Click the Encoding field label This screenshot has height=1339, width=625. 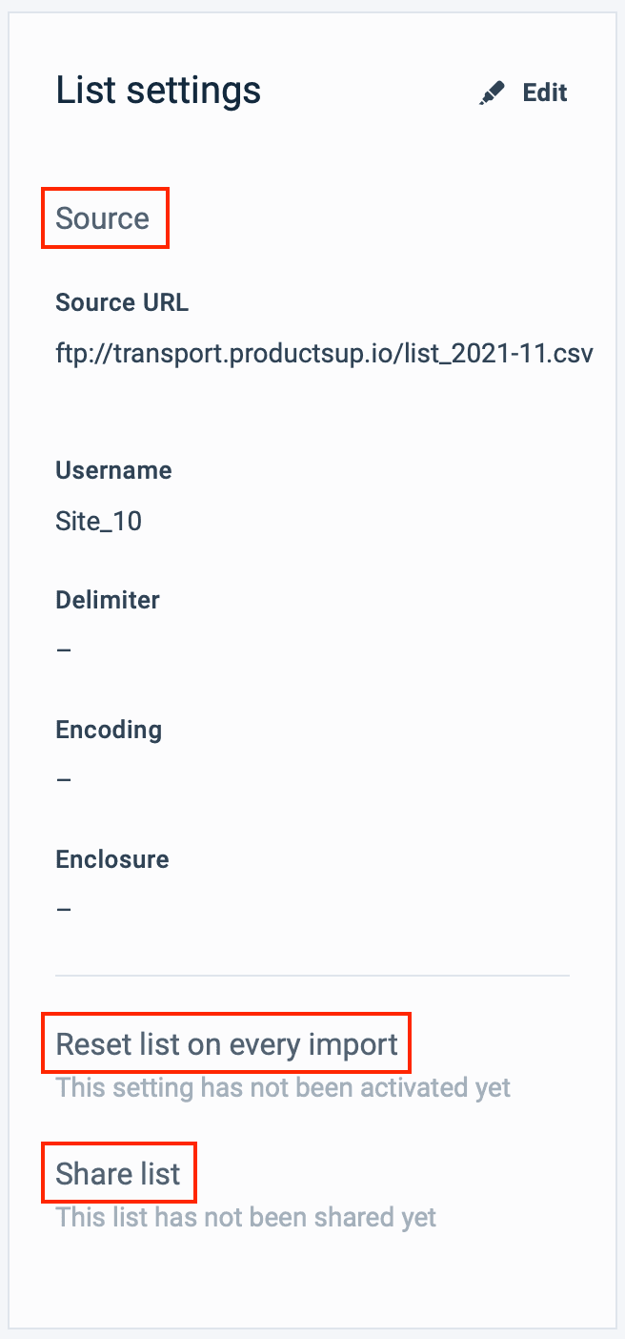(x=109, y=731)
